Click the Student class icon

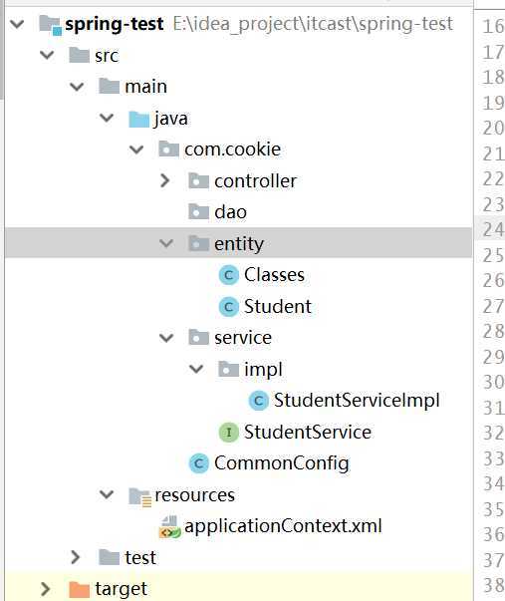(229, 306)
